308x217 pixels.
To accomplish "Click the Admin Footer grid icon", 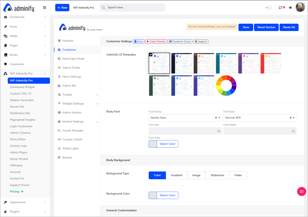I will pos(59,68).
